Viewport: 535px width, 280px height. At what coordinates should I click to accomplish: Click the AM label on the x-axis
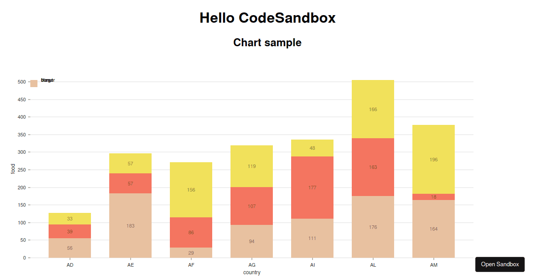[433, 264]
